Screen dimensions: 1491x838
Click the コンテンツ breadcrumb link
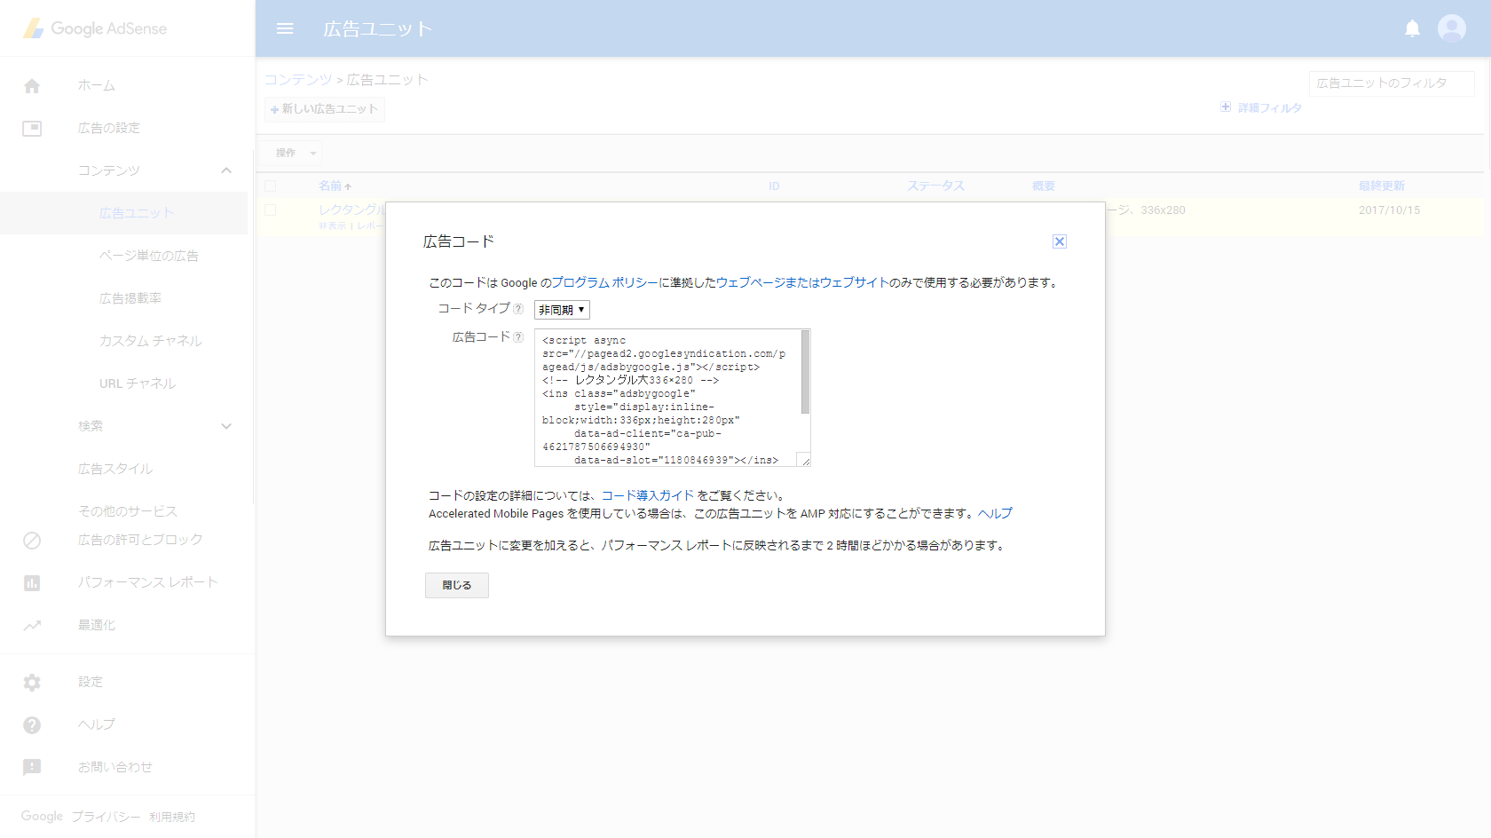coord(298,80)
